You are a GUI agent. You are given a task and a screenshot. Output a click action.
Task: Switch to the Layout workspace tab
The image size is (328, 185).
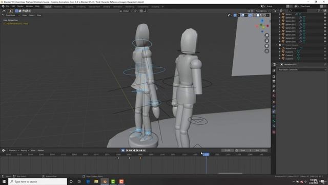48,7
